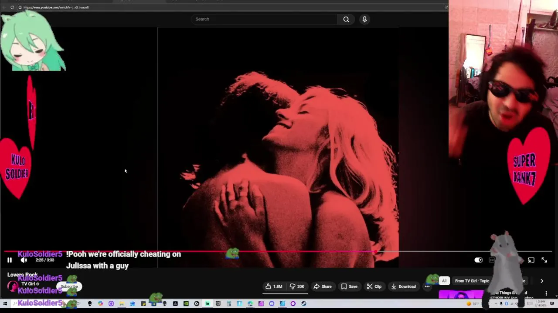
Task: Dislike the video showing 20K
Action: 297,286
